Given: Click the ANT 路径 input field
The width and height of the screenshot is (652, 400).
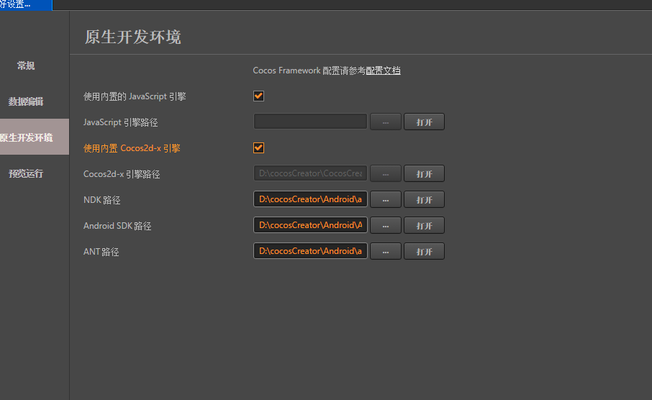Looking at the screenshot, I should click(x=310, y=251).
